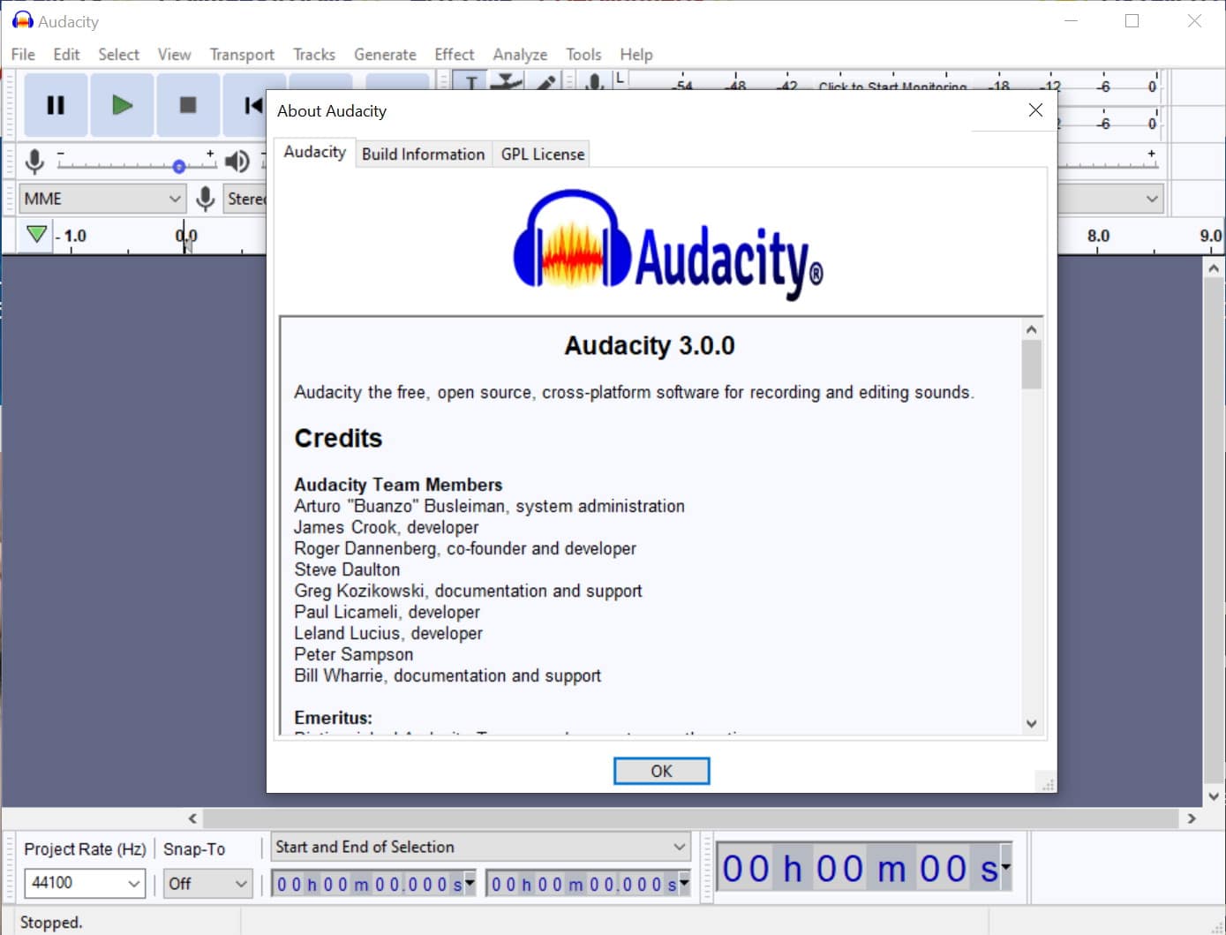The width and height of the screenshot is (1226, 935).
Task: Open the Snap-To Off dropdown
Action: coord(208,883)
